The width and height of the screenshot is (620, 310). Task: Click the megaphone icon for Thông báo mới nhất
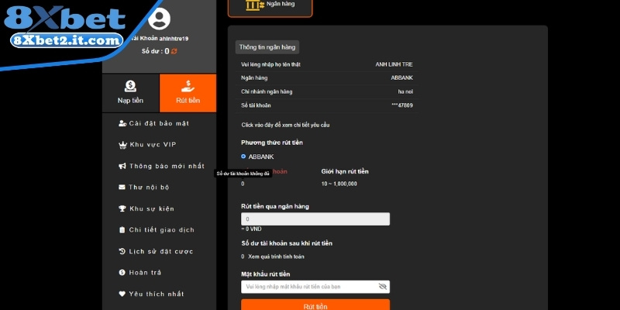tap(122, 166)
